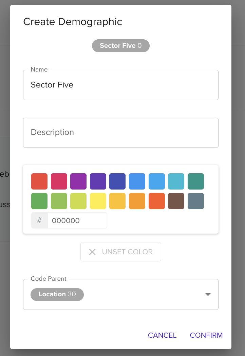Select the blue-grey color swatch

[196, 201]
